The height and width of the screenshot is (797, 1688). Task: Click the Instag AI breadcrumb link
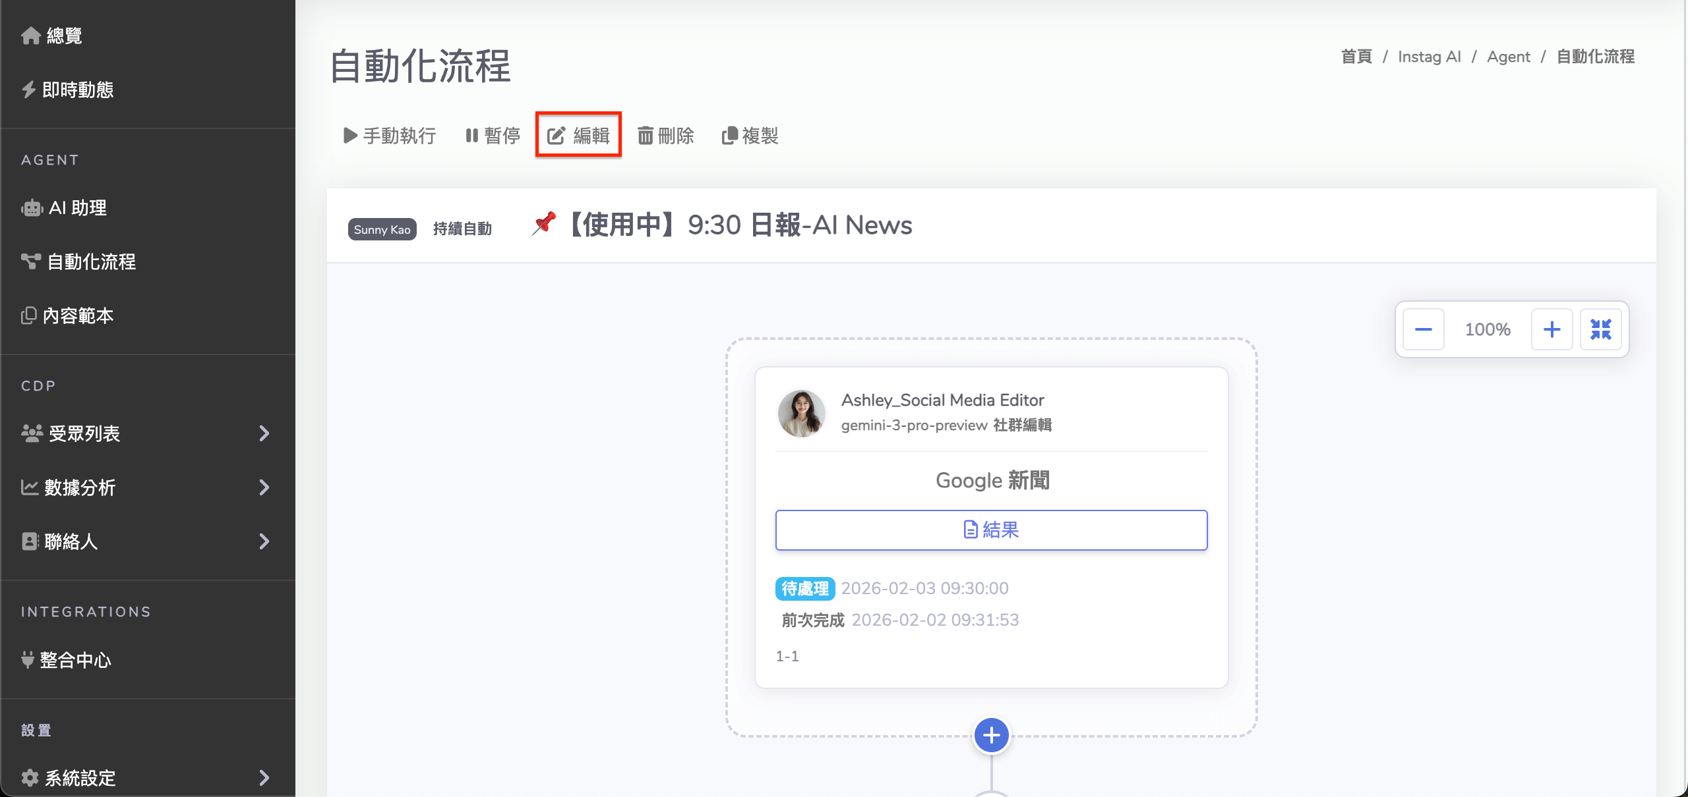tap(1429, 57)
